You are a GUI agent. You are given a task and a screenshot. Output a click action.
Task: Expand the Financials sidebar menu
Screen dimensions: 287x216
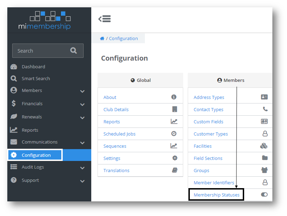pos(83,104)
